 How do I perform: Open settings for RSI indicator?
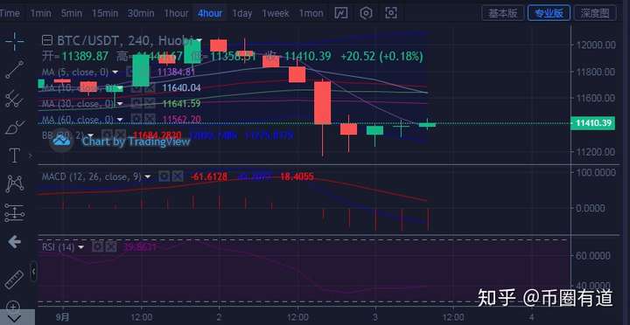point(97,246)
